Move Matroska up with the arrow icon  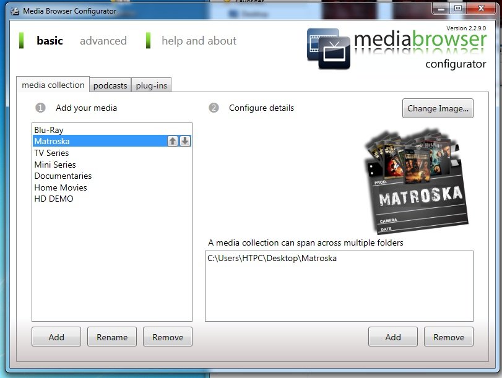click(173, 141)
